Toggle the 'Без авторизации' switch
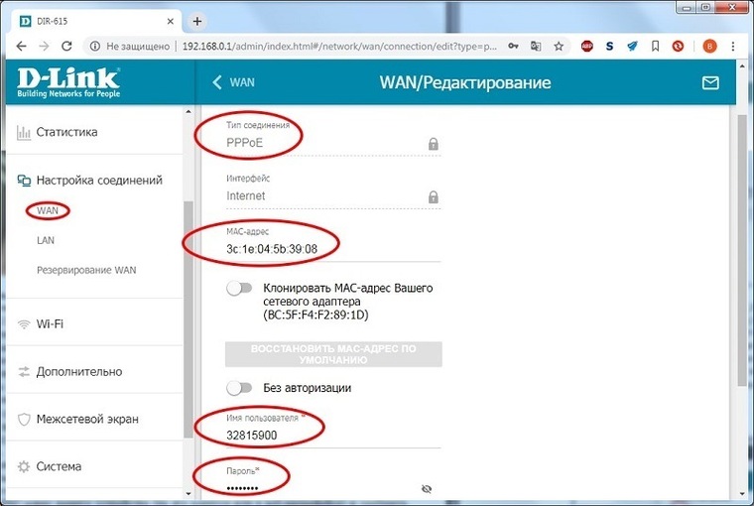Image resolution: width=754 pixels, height=506 pixels. [239, 388]
